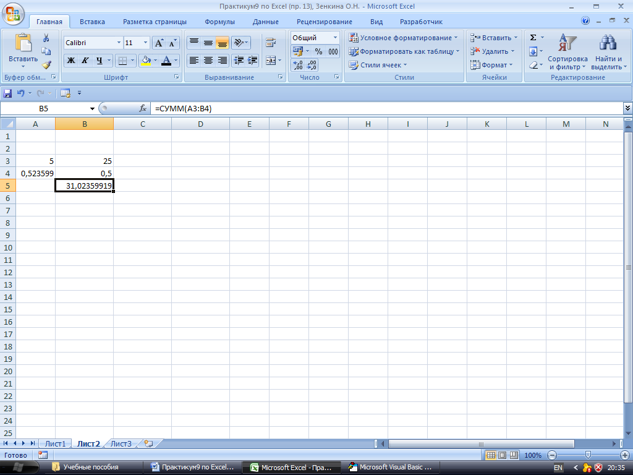The height and width of the screenshot is (475, 633).
Task: Align text right in cell
Action: click(x=223, y=61)
